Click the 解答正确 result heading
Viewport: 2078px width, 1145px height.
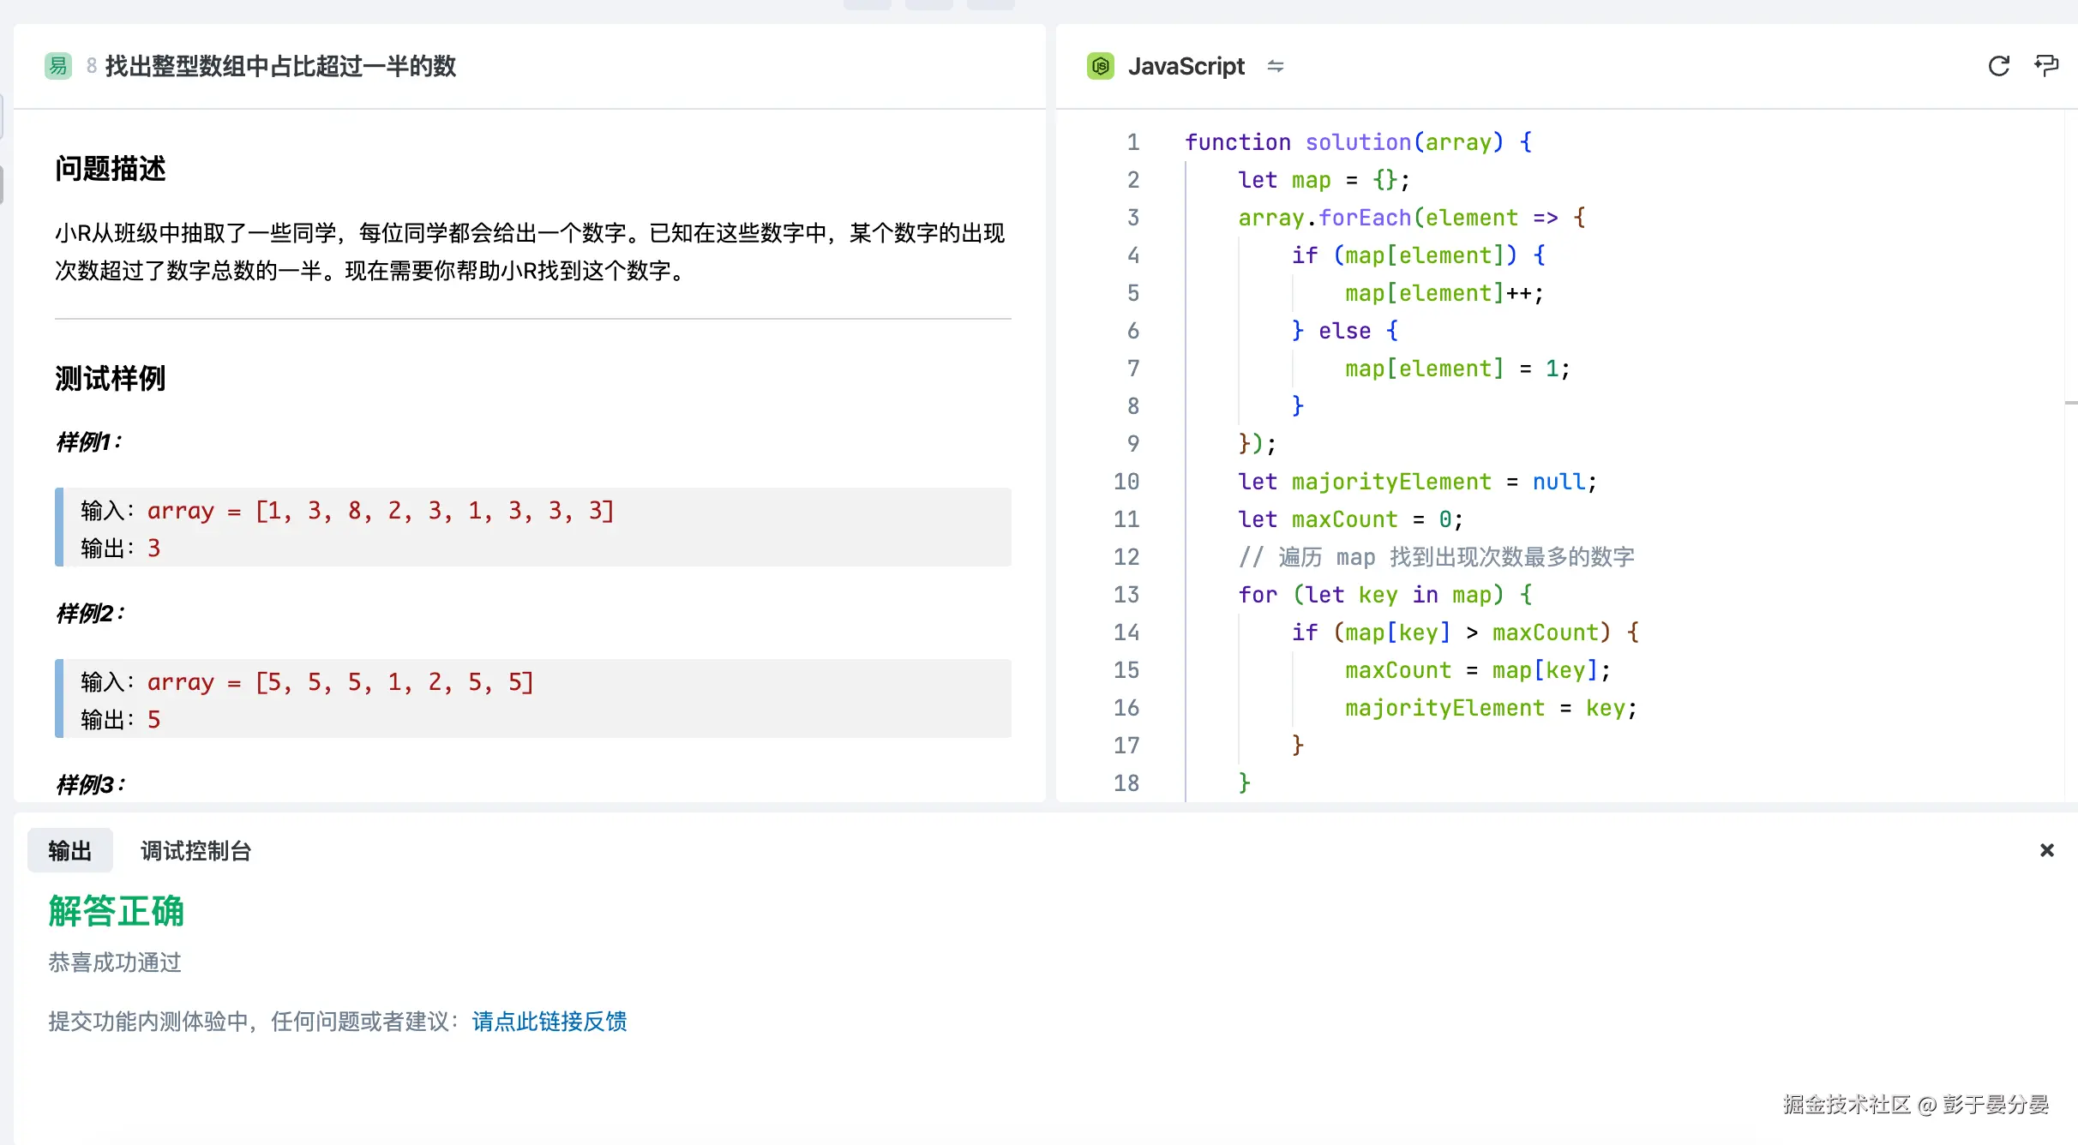click(x=117, y=910)
